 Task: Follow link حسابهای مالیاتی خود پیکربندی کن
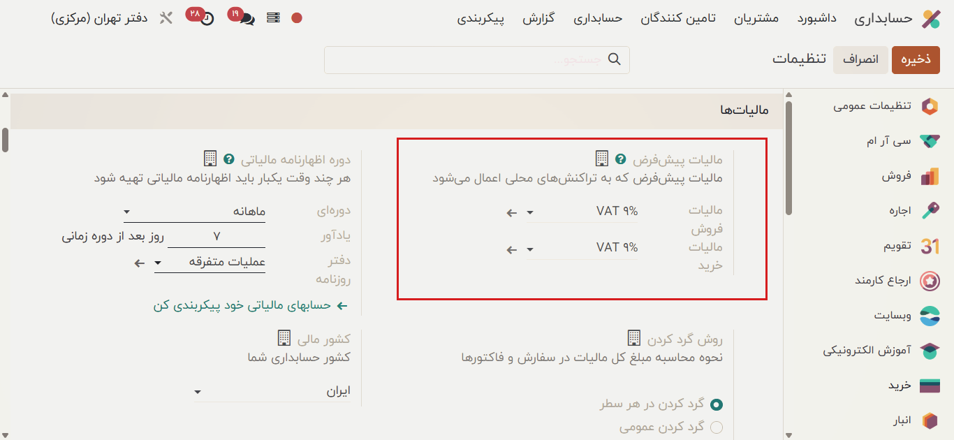pos(251,306)
